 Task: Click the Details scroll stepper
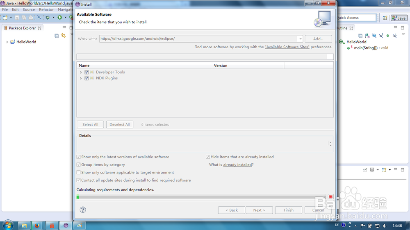coord(330,144)
